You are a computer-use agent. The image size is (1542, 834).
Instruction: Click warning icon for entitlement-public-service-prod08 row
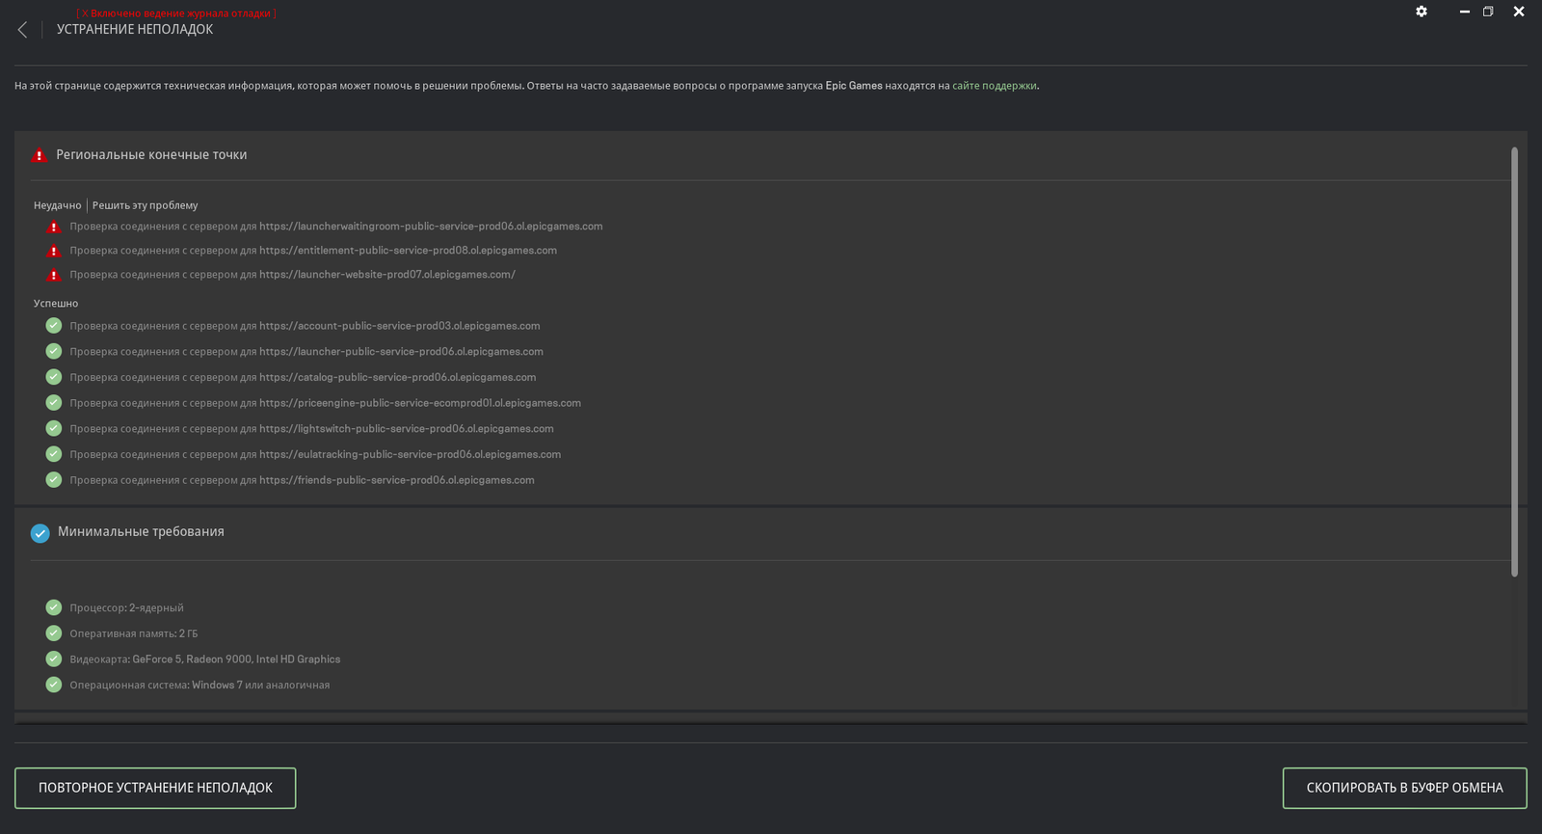tap(54, 252)
